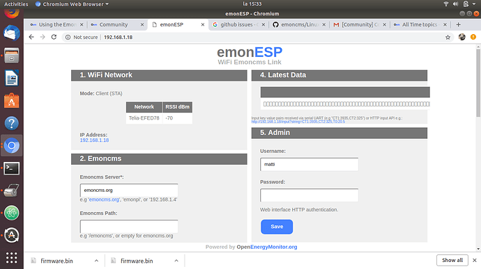This screenshot has height=269, width=481.
Task: Open a new tab with plus button
Action: pos(458,24)
